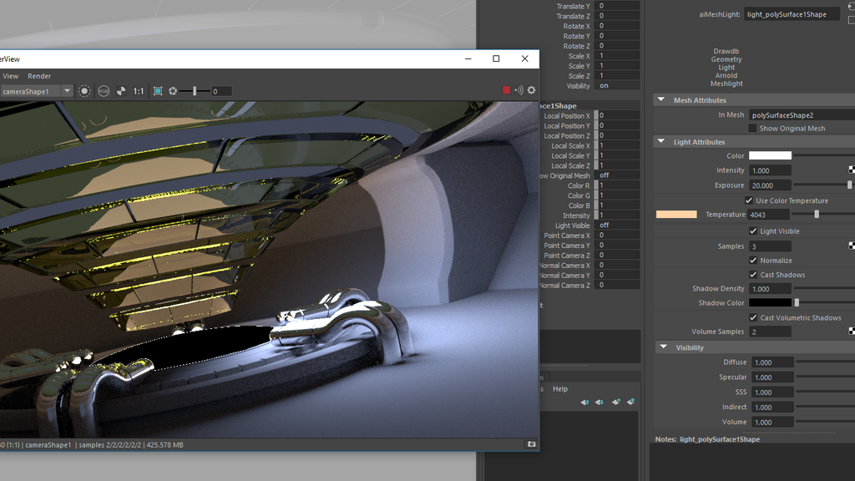Screen dimensions: 855x481
Task: Open the Help menu
Action: (x=560, y=389)
